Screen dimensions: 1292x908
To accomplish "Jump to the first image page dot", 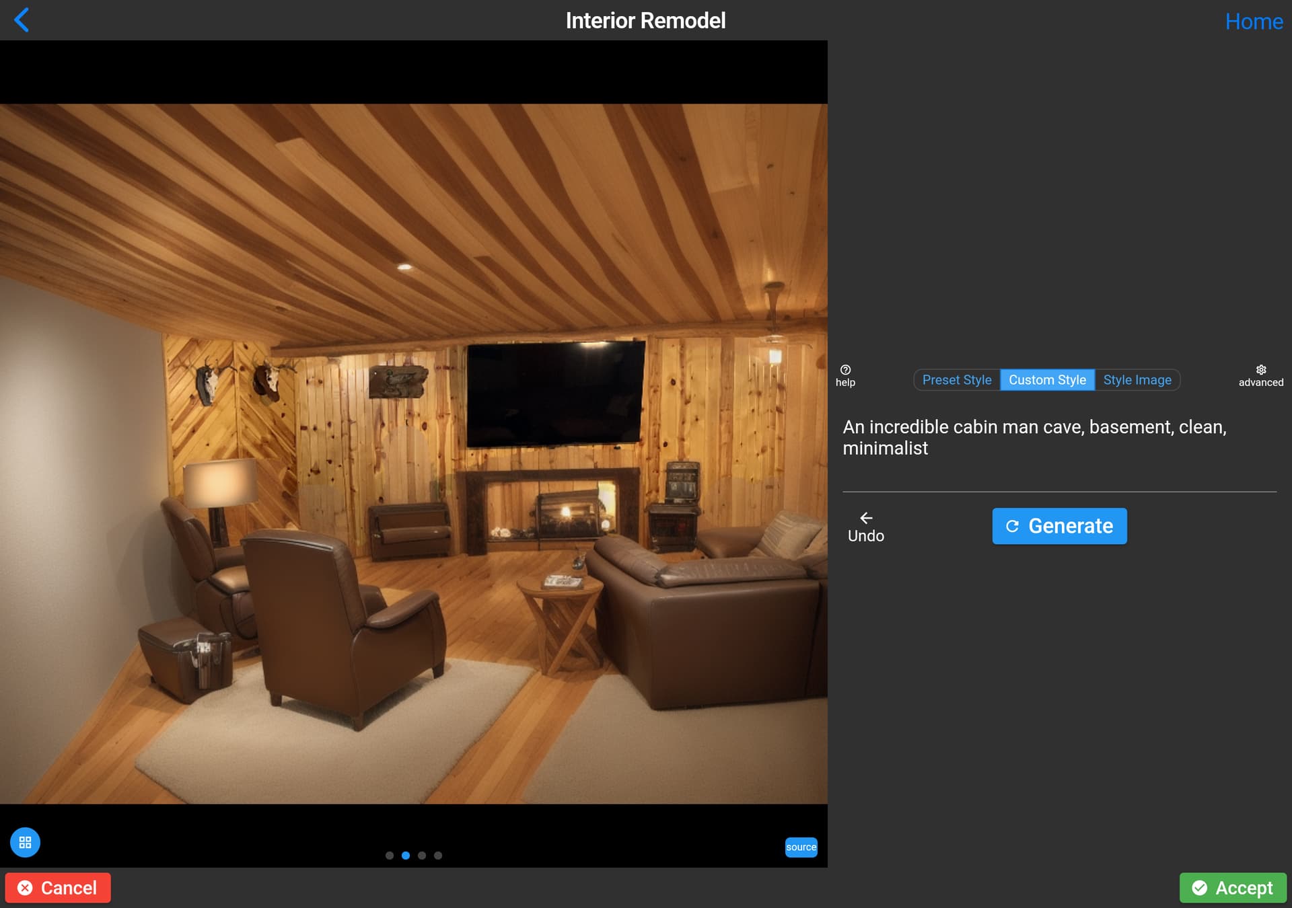I will coord(390,856).
